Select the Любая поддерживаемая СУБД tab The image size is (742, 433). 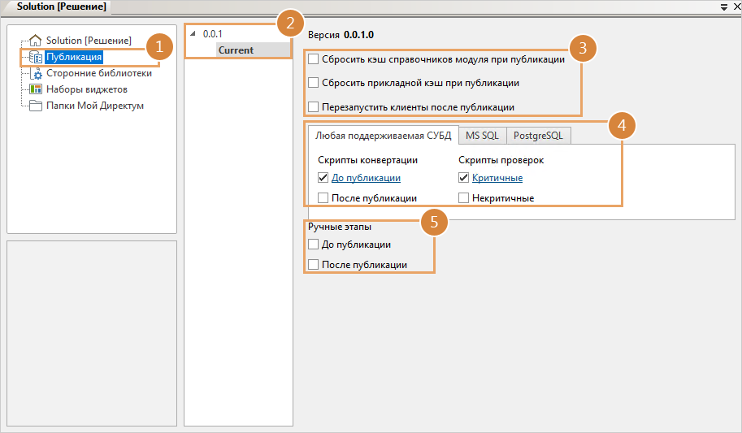coord(383,136)
